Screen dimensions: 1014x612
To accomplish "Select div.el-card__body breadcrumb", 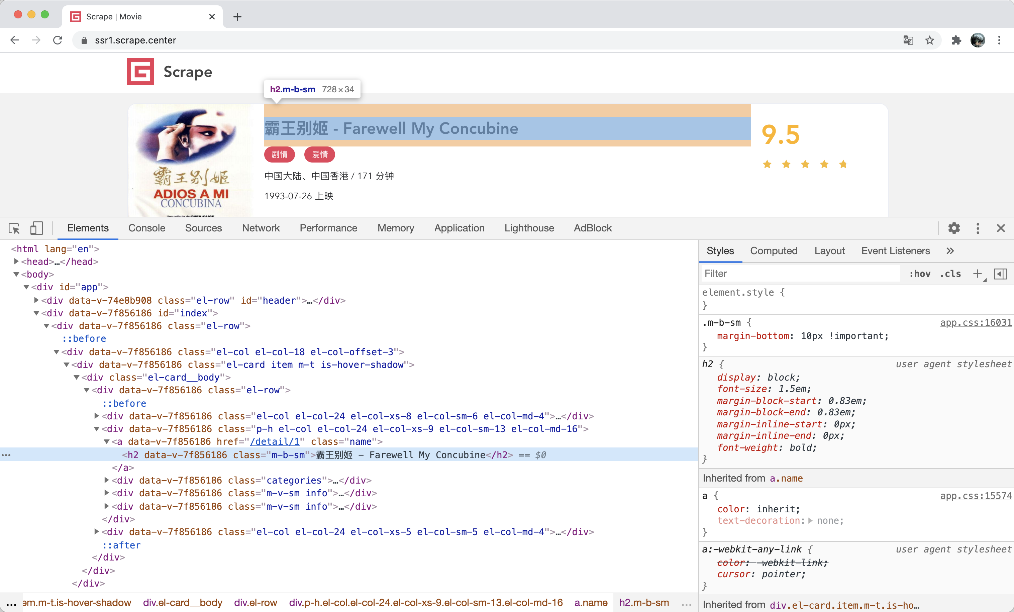I will [x=182, y=603].
